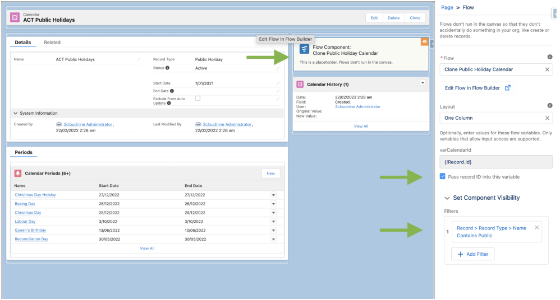Open row actions for Christmas Day Holiday
Image resolution: width=560 pixels, height=300 pixels.
(x=273, y=195)
